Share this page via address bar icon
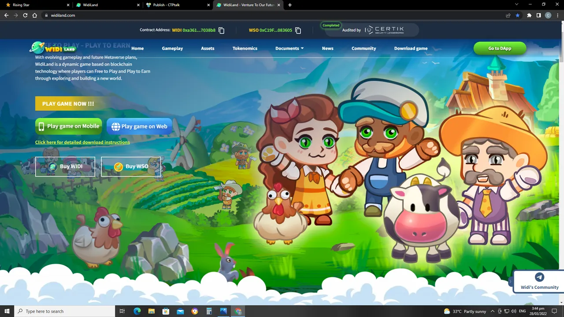 coord(508,15)
